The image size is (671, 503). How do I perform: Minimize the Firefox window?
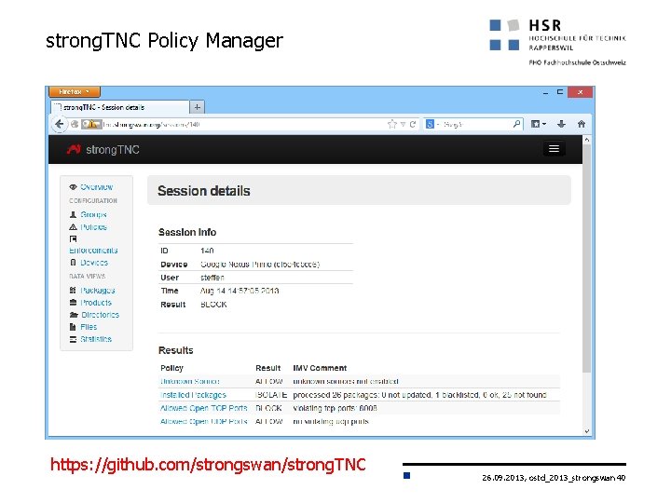tap(545, 92)
